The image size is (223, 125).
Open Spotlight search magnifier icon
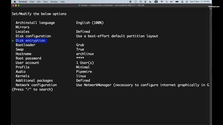[167, 2]
